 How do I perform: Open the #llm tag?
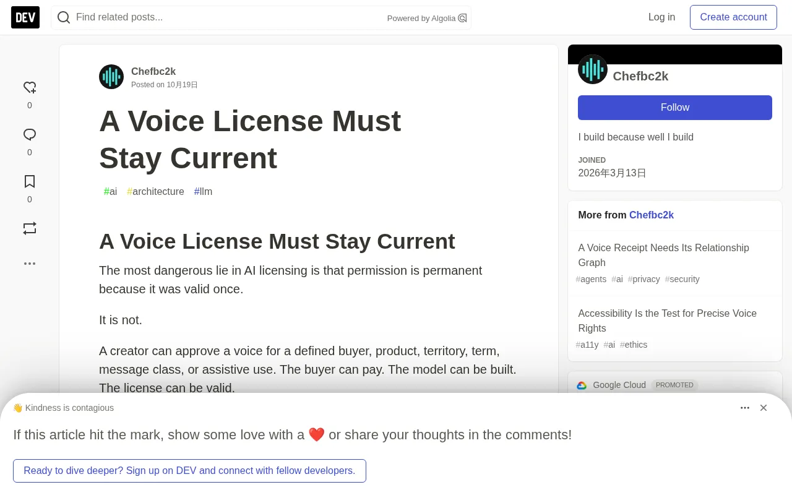[203, 191]
